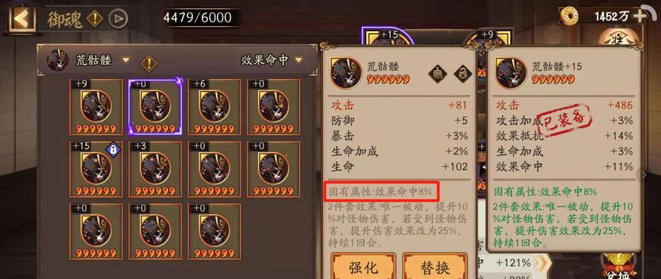661x279 pixels.
Task: Click the 强化 enhance button
Action: pyautogui.click(x=363, y=267)
